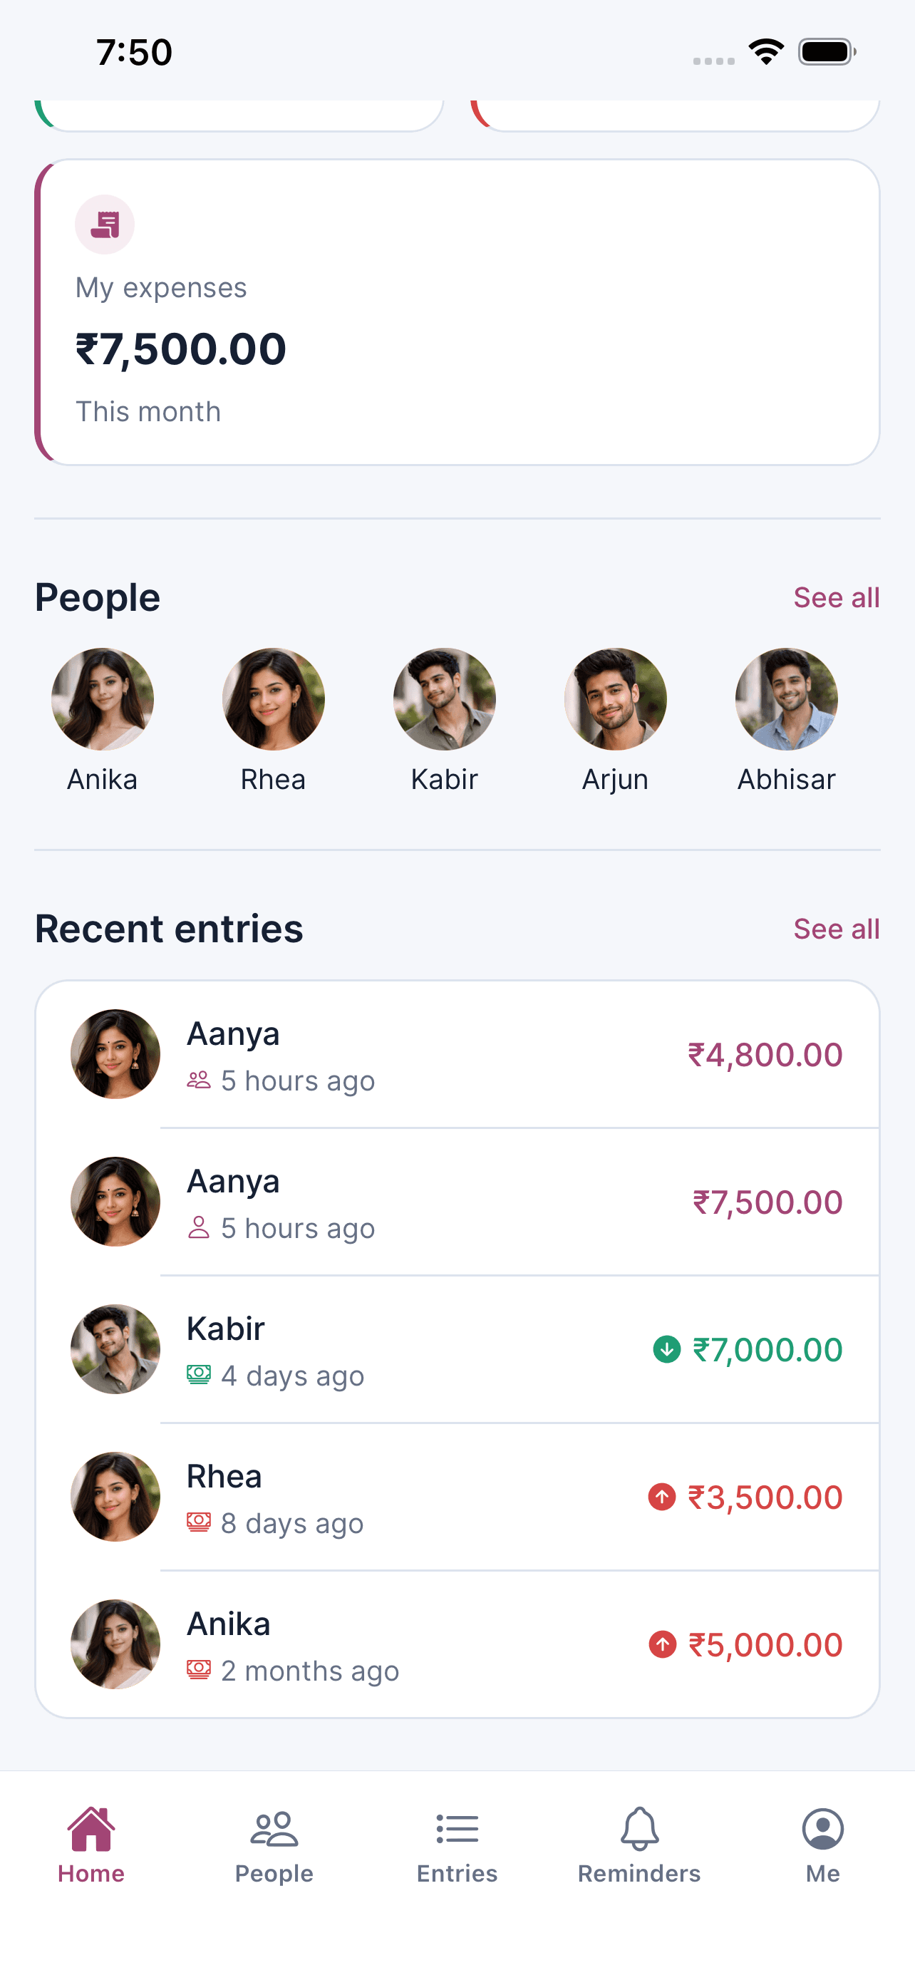The height and width of the screenshot is (1980, 915).
Task: Go to the Reminders bell tab
Action: coord(639,1845)
